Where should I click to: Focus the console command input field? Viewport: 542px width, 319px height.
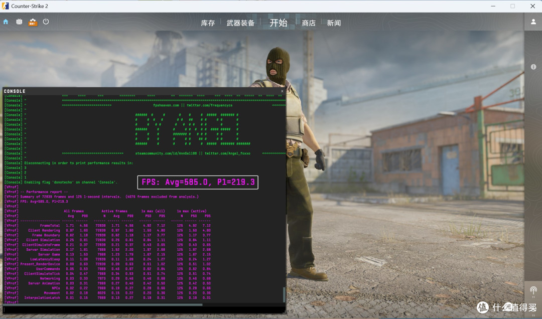point(144,309)
